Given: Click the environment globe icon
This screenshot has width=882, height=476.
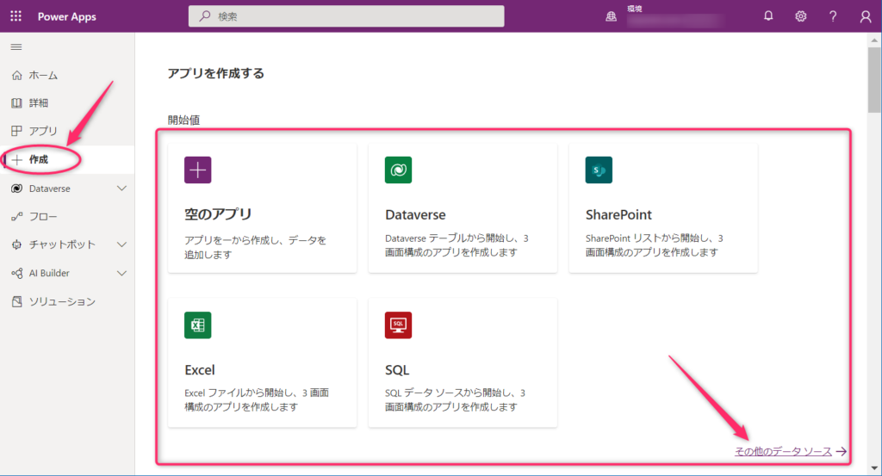Looking at the screenshot, I should pos(611,17).
